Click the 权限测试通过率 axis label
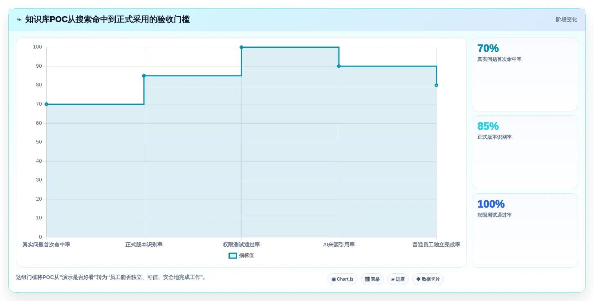The height and width of the screenshot is (301, 594). [x=241, y=244]
